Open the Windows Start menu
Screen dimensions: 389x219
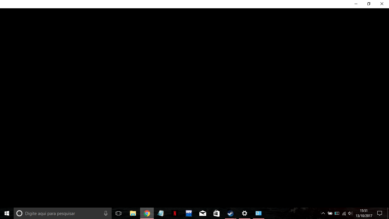(7, 213)
